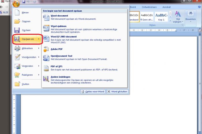Choose Openen from the Office menu
This screenshot has width=202, height=134.
(x=26, y=21)
